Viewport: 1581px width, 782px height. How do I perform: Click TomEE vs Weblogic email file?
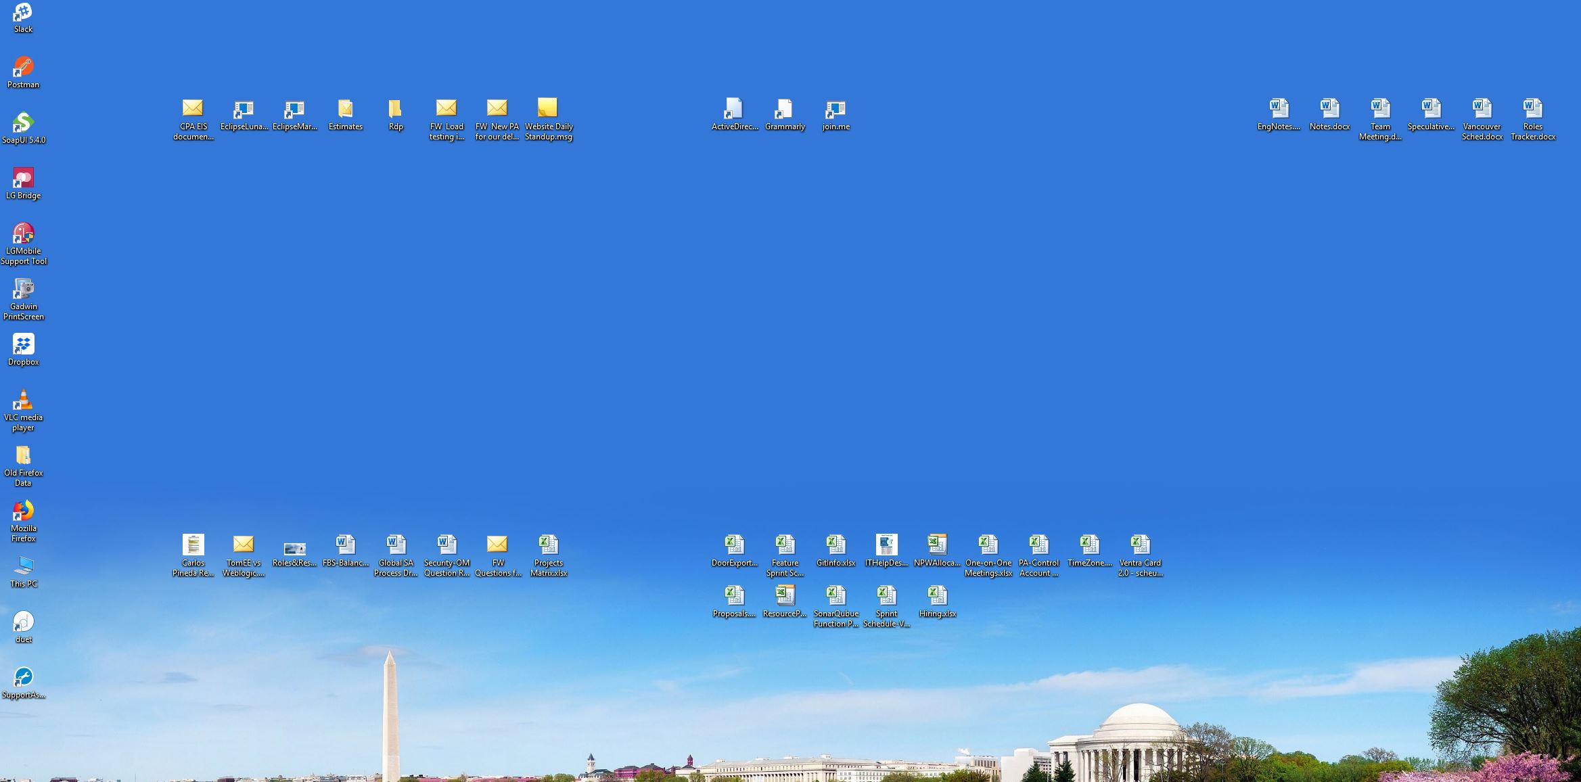[244, 556]
